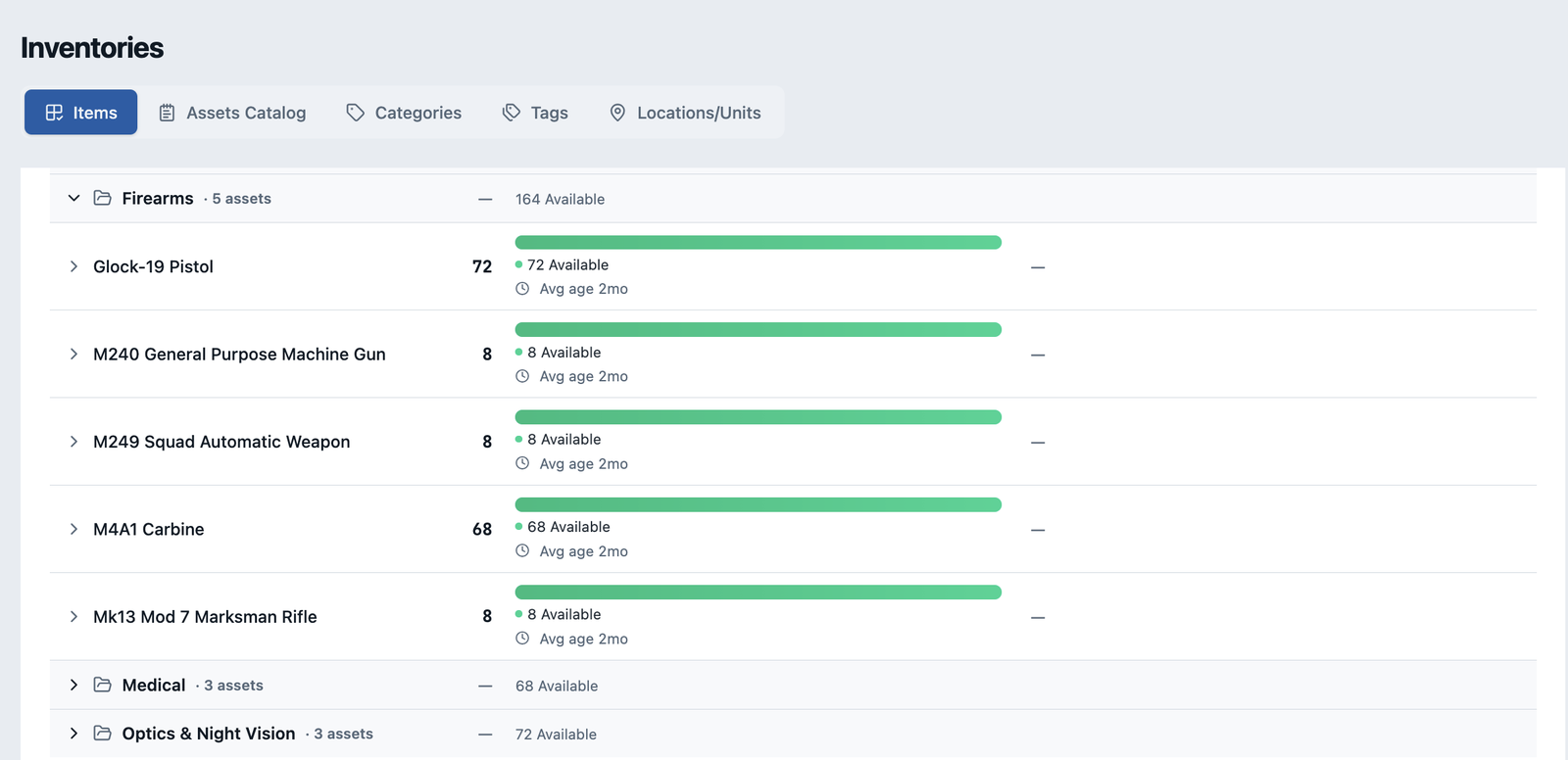Click the clock icon beside Glock-19 Avg age

coord(522,289)
